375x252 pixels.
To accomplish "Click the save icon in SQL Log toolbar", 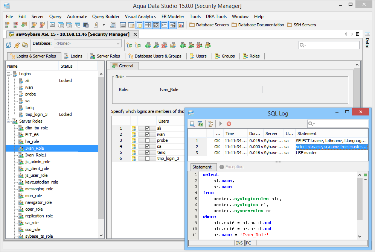I will click(192, 124).
